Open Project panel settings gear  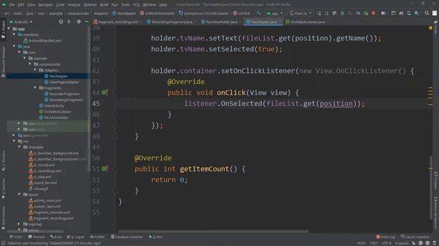(x=79, y=21)
